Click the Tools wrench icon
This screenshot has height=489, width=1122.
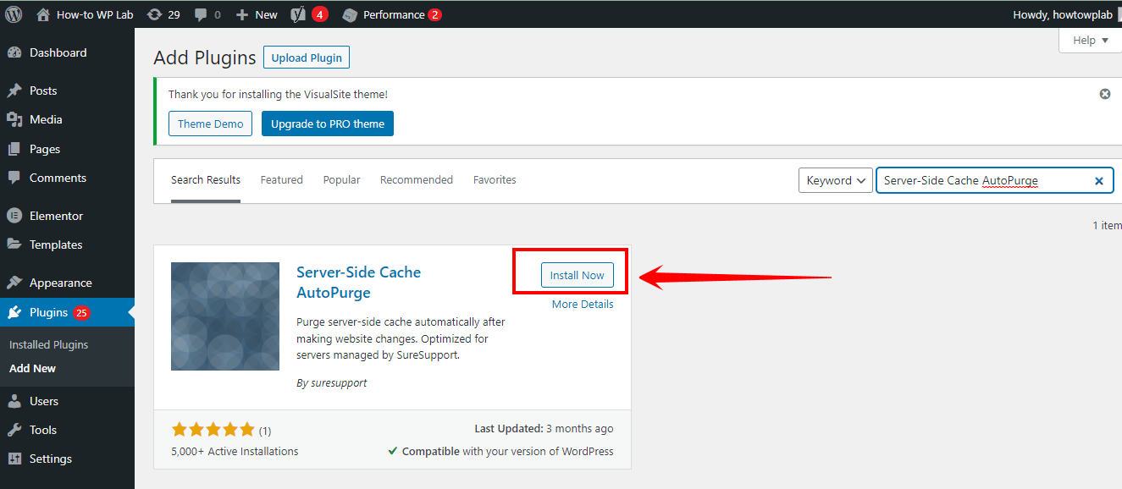point(14,430)
